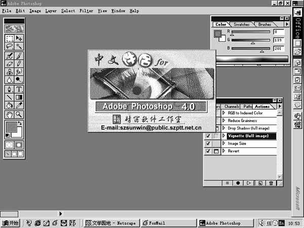Stop recording with the square button

click(227, 183)
